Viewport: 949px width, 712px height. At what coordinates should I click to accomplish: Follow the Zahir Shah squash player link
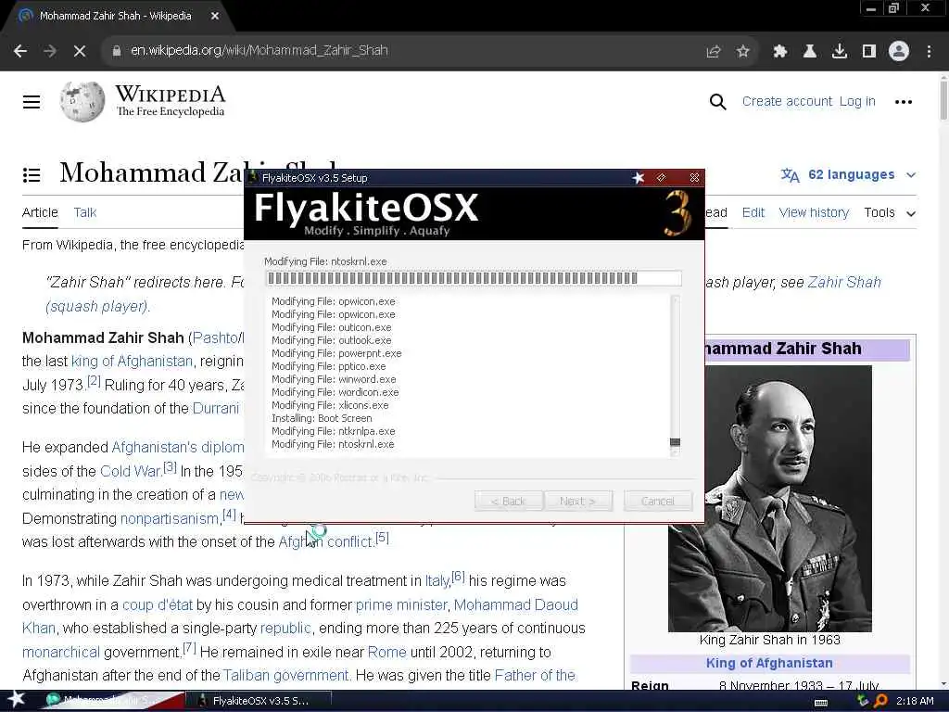coord(843,283)
